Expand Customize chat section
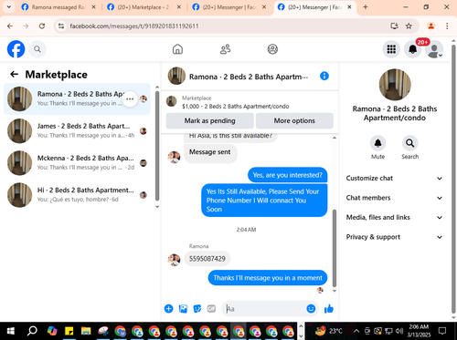Image resolution: width=457 pixels, height=340 pixels. [x=394, y=178]
